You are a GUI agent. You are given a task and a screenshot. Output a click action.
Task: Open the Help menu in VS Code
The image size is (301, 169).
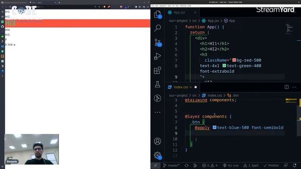tap(189, 6)
